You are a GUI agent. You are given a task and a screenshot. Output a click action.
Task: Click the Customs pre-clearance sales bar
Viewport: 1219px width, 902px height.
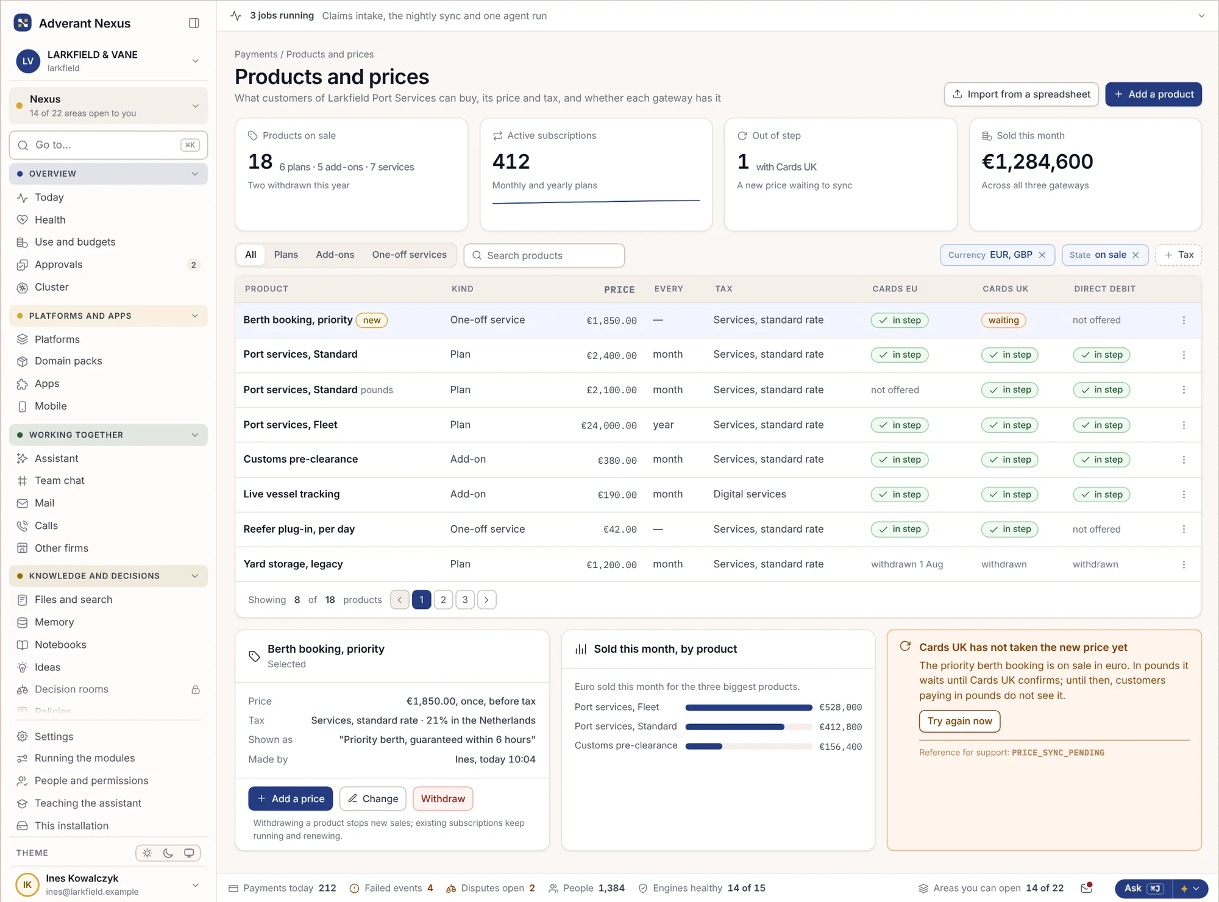point(749,747)
